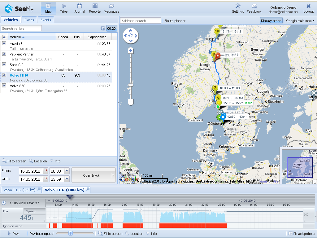The width and height of the screenshot is (317, 238).
Task: Click the Open track button
Action: 91,175
